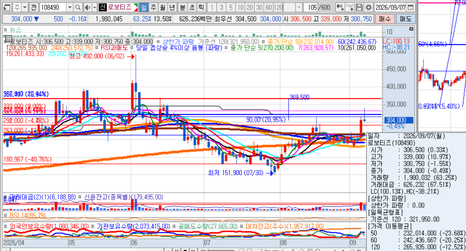466x251 pixels.
Task: Click the 신 badge before 로보티즈
Action: point(103,7)
